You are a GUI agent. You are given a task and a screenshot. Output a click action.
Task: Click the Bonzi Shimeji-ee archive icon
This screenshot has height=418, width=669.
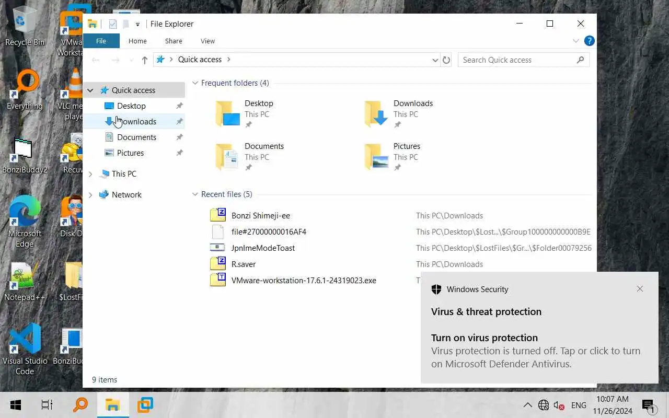(217, 215)
